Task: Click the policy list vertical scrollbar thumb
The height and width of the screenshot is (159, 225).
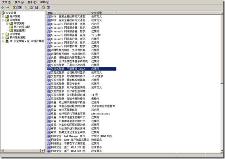Action: (x=222, y=49)
